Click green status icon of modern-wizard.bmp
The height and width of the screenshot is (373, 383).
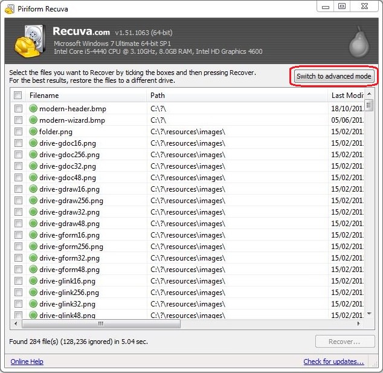point(33,120)
